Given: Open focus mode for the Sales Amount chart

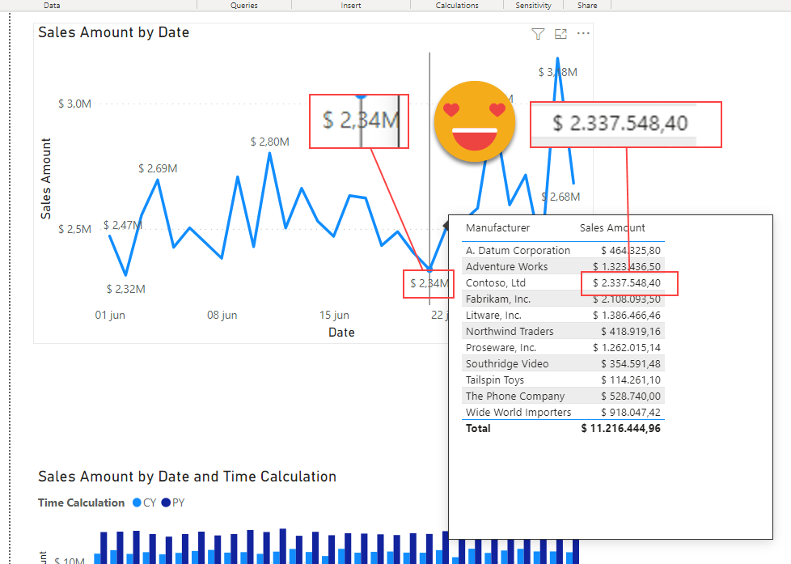Looking at the screenshot, I should pyautogui.click(x=560, y=34).
